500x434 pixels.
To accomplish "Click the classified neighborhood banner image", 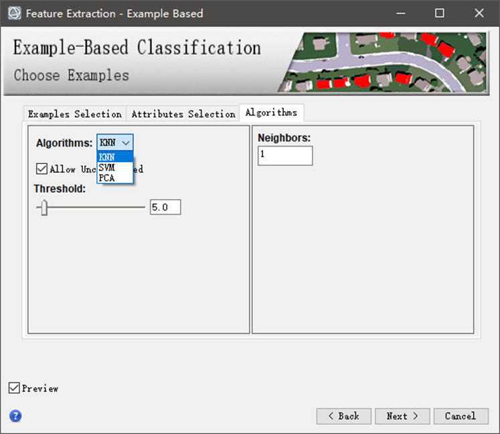I will (x=383, y=62).
